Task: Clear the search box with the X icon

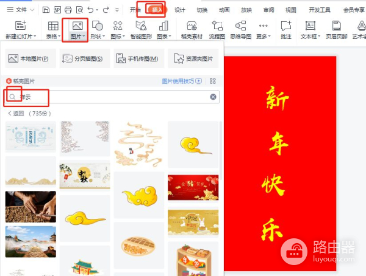Action: [213, 97]
